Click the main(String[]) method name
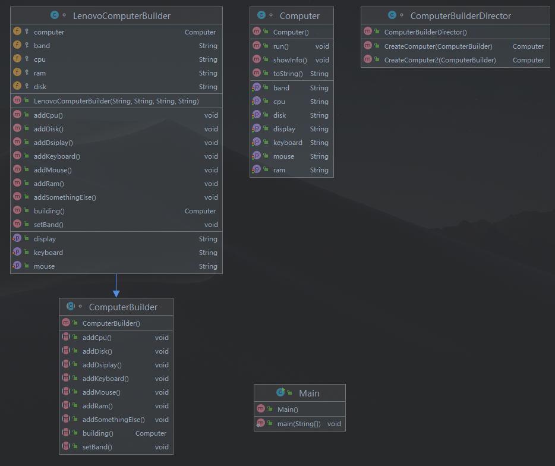 [299, 424]
